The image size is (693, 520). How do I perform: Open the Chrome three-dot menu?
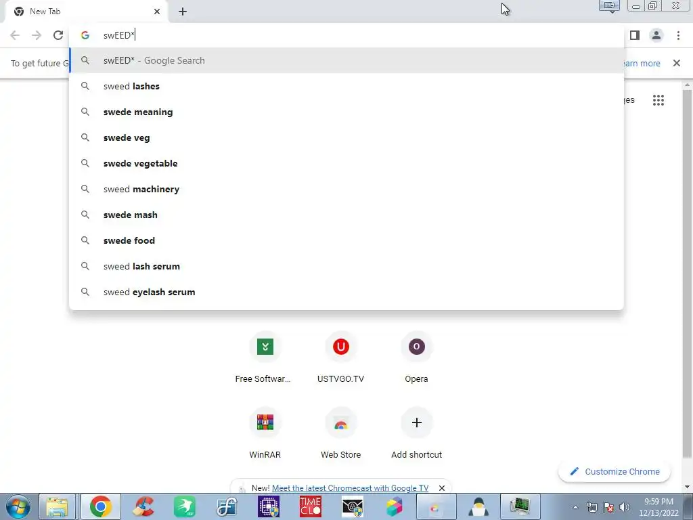tap(678, 35)
